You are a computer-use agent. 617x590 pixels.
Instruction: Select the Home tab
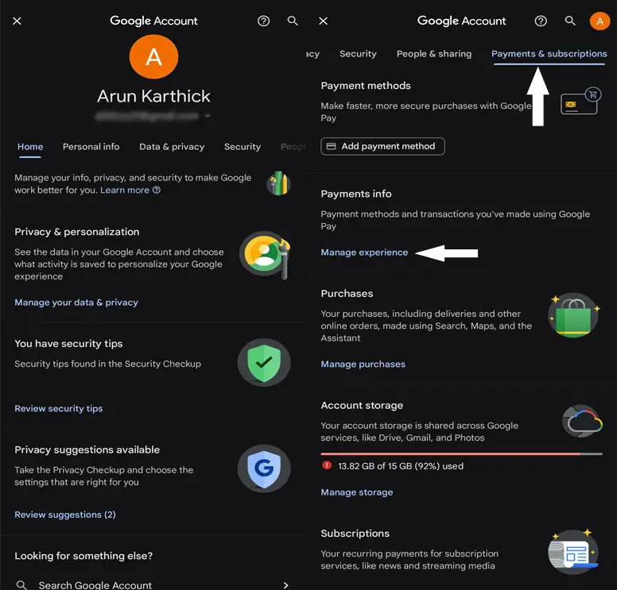30,147
